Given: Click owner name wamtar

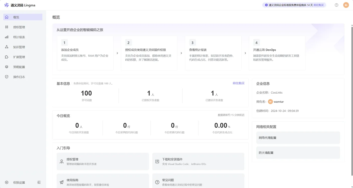Looking at the screenshot, I should click(x=279, y=102).
